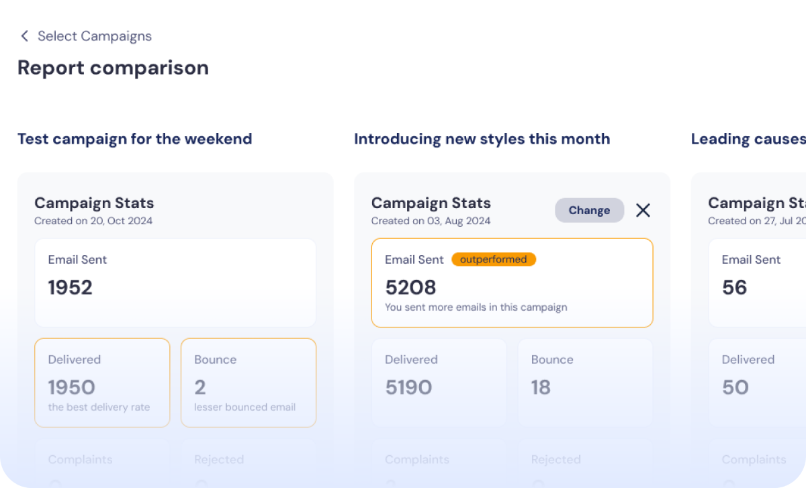Click the Change button

589,210
